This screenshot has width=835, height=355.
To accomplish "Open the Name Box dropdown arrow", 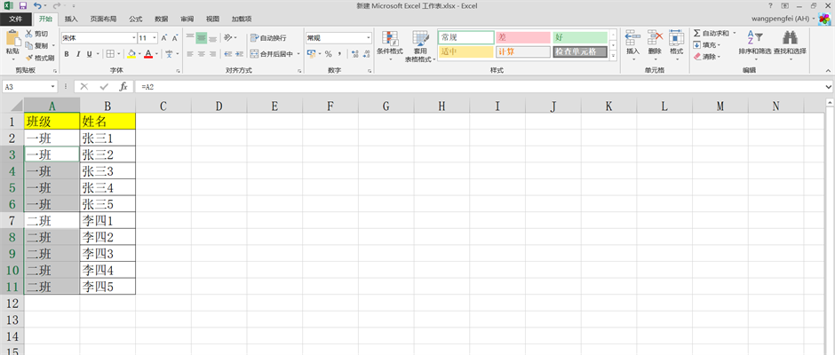I will pos(53,86).
